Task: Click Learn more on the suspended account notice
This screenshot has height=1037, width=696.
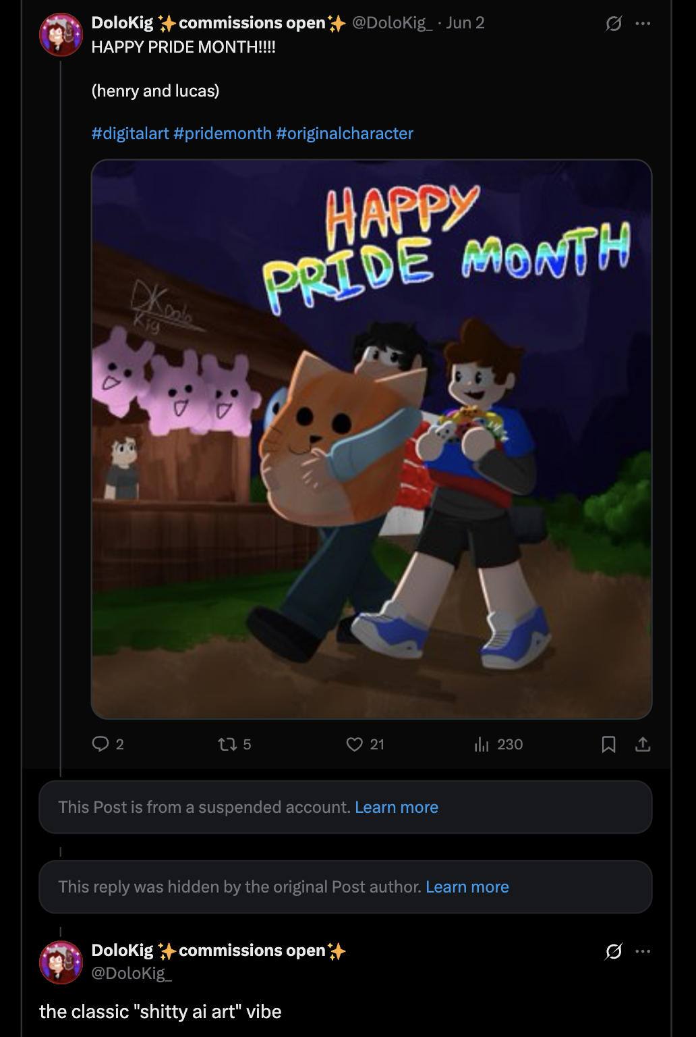Action: (x=397, y=807)
